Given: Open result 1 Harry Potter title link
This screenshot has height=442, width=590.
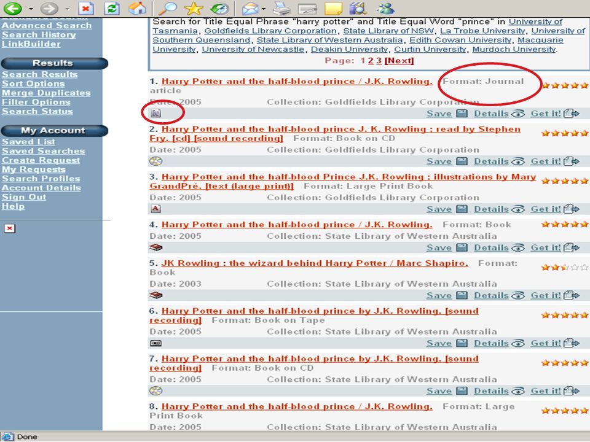Looking at the screenshot, I should (x=297, y=81).
